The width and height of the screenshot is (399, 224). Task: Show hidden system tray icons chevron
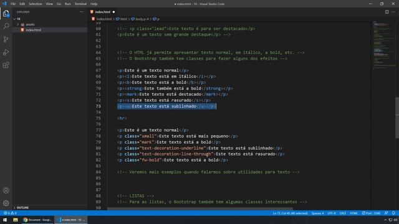(385, 220)
